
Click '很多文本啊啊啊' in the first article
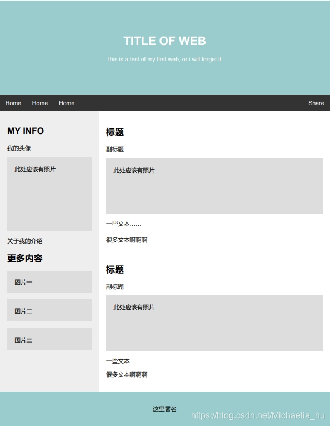(127, 240)
